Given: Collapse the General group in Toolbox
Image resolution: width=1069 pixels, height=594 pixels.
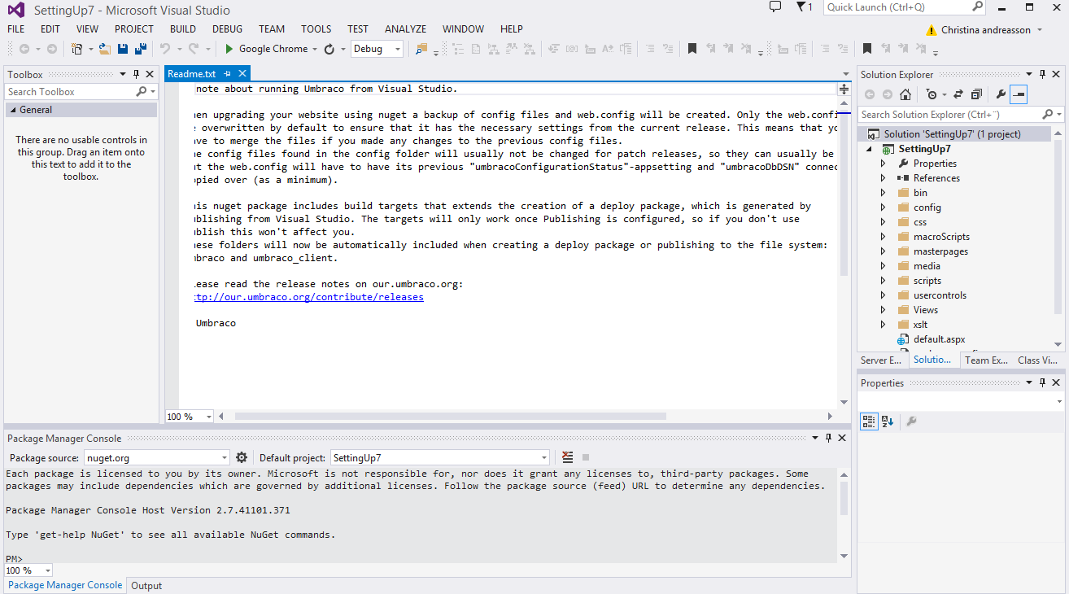Looking at the screenshot, I should click(x=13, y=110).
